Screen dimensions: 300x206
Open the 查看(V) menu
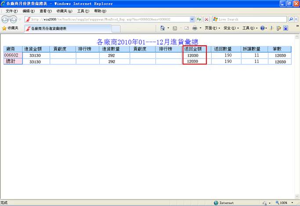coord(45,11)
